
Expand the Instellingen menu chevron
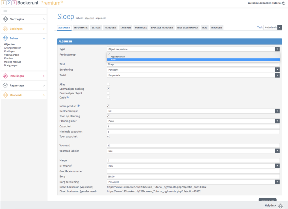(x=44, y=76)
